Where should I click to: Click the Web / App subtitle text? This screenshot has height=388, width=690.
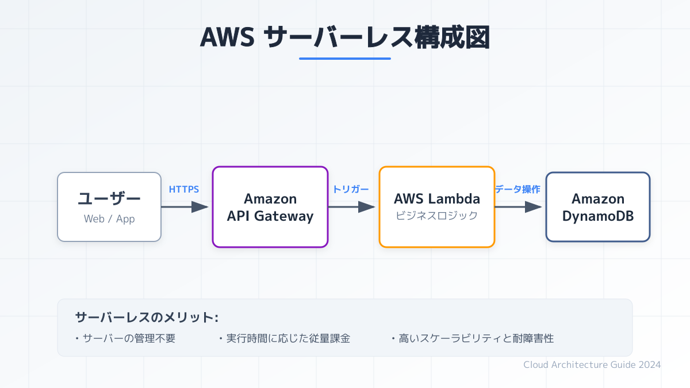109,218
